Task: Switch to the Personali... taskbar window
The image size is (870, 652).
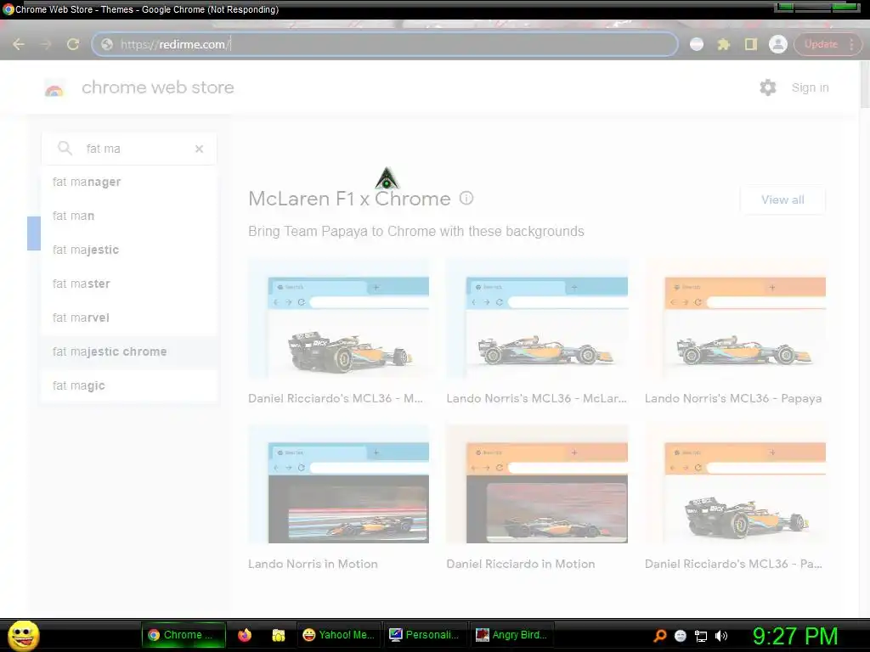Action: tap(425, 635)
